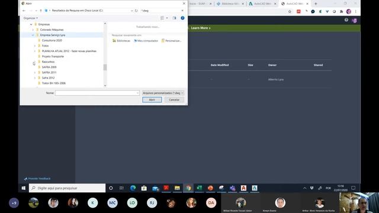
Task: Select the SAFRA 2009 folder
Action: (49, 67)
